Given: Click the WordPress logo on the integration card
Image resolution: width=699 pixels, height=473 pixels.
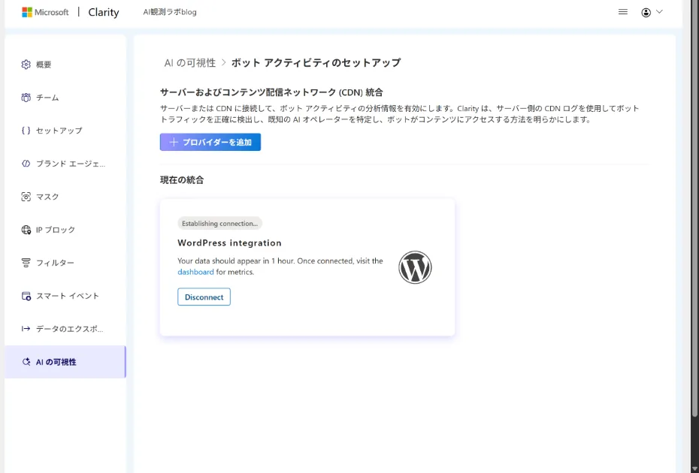Looking at the screenshot, I should coord(415,267).
